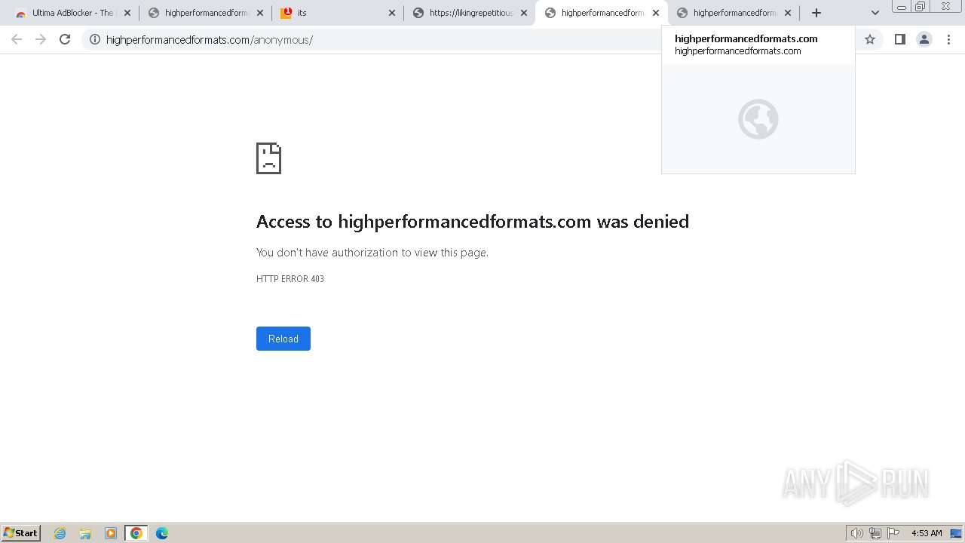The width and height of the screenshot is (965, 543).
Task: Click the Show desktop tray icon
Action: (x=956, y=533)
